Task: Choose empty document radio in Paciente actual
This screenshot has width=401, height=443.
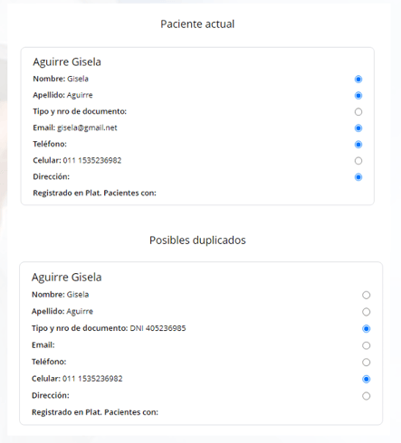Action: click(x=358, y=112)
